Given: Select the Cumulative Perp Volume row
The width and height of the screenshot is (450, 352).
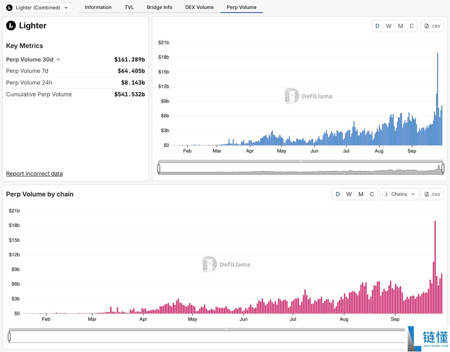Looking at the screenshot, I should 75,94.
